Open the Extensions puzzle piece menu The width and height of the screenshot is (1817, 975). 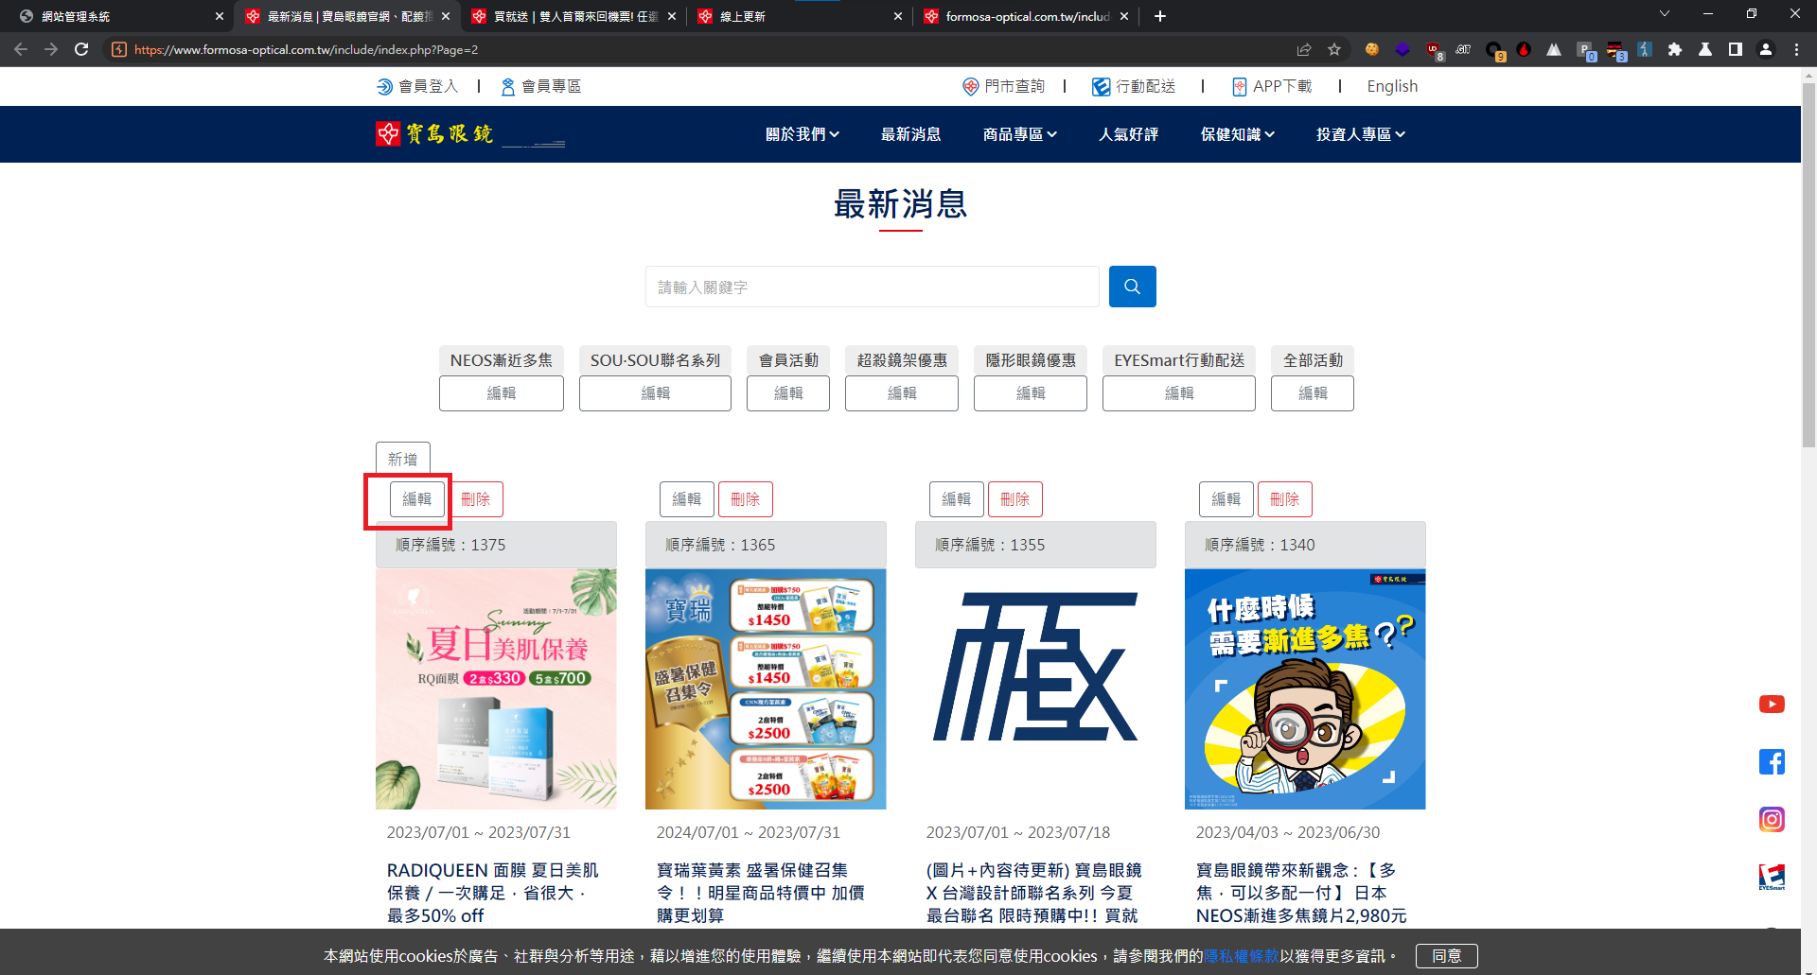[x=1675, y=49]
